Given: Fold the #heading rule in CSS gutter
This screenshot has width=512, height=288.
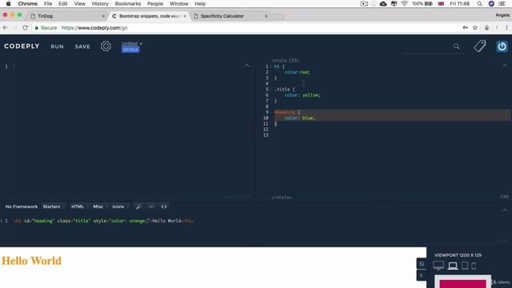Looking at the screenshot, I should pos(271,112).
